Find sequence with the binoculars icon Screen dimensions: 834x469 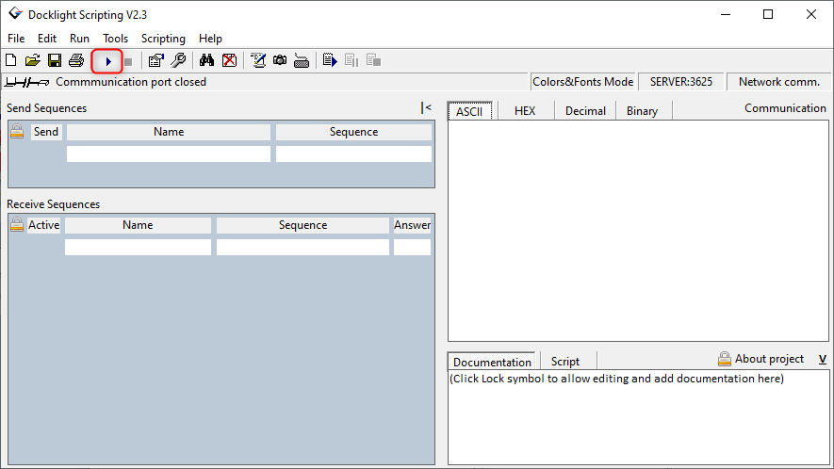(206, 60)
